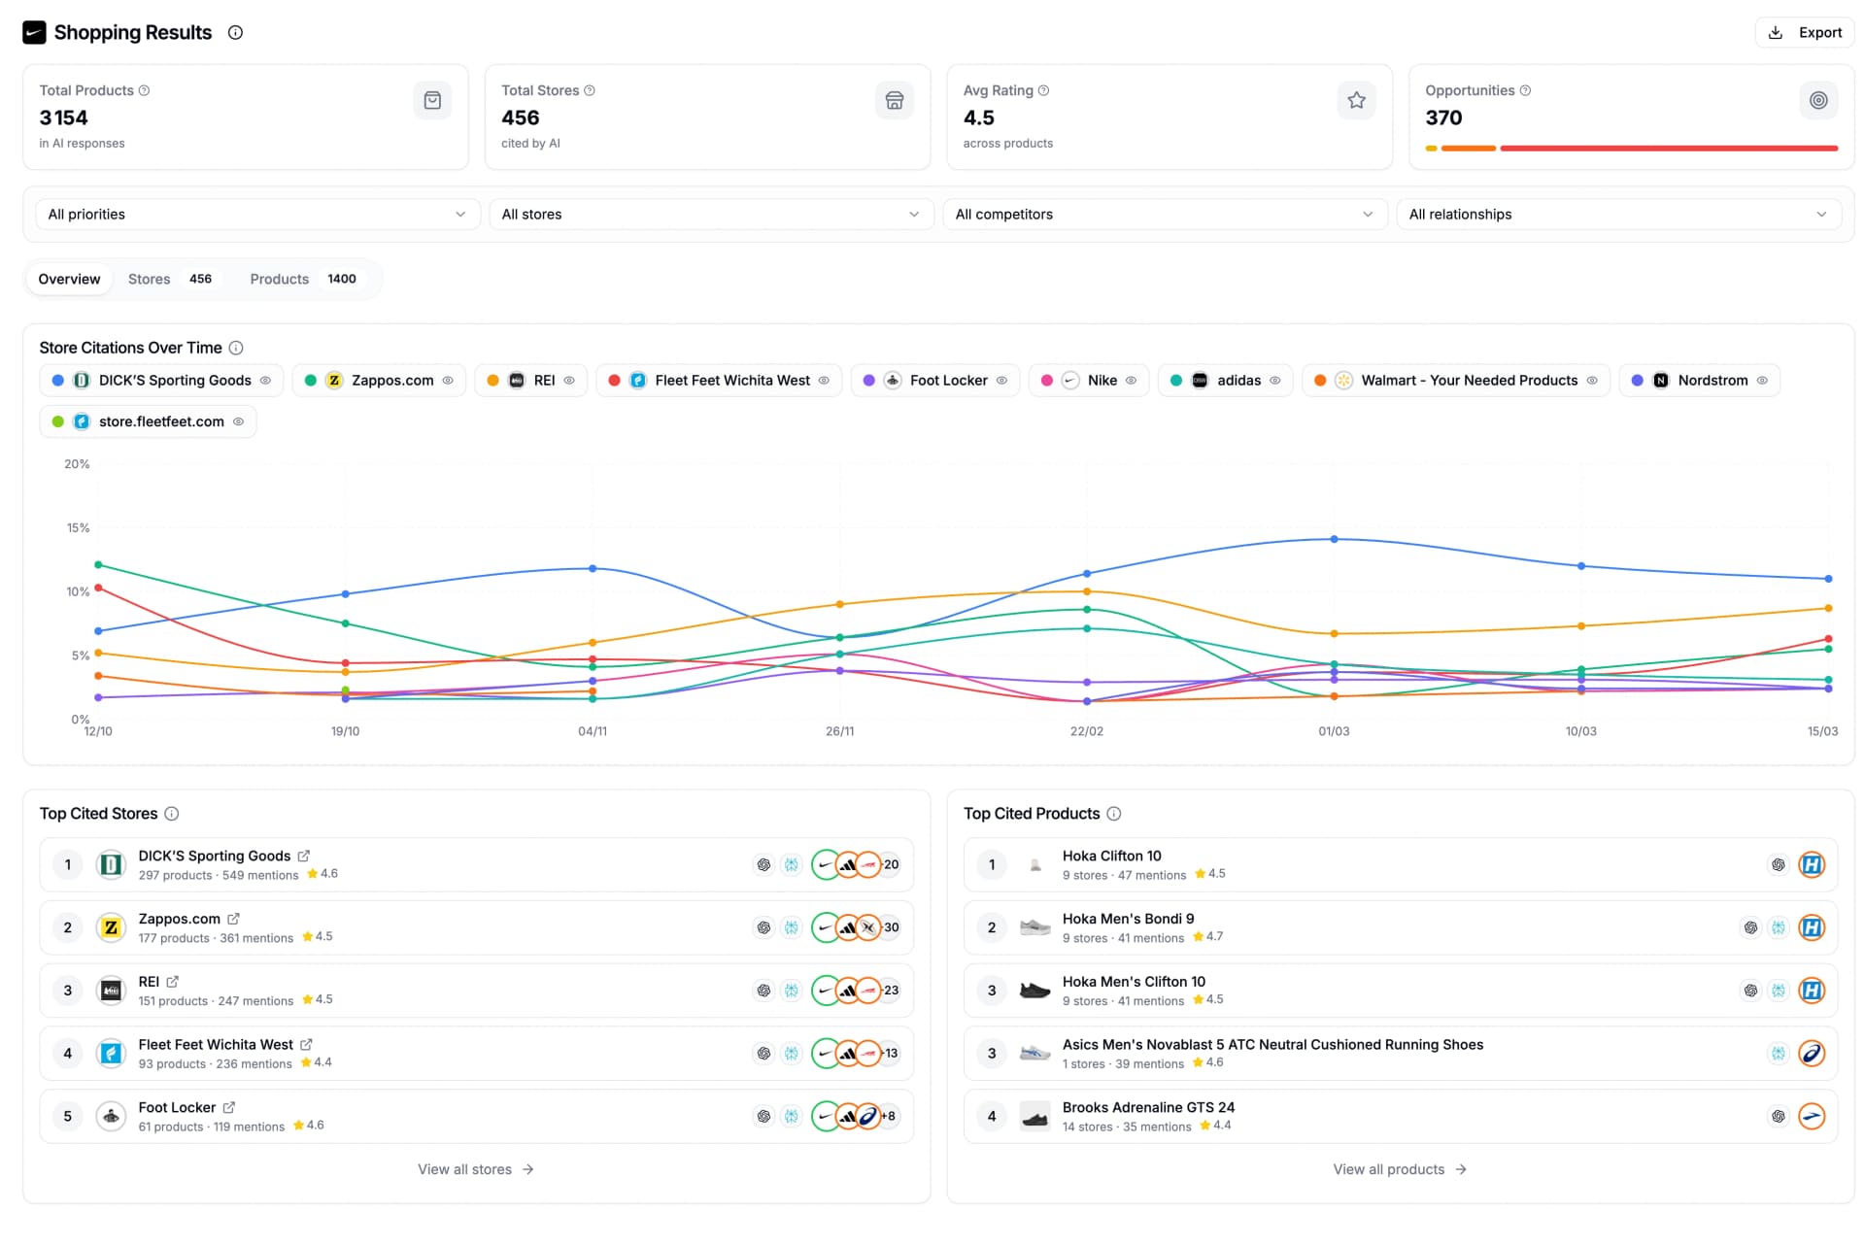1865x1244 pixels.
Task: Click View all stores link
Action: (476, 1169)
